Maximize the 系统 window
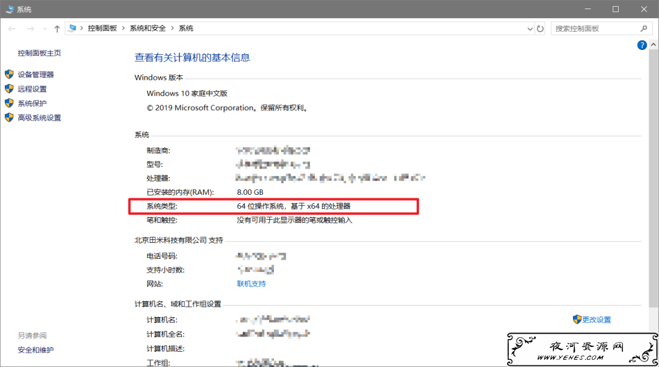 tap(616, 9)
